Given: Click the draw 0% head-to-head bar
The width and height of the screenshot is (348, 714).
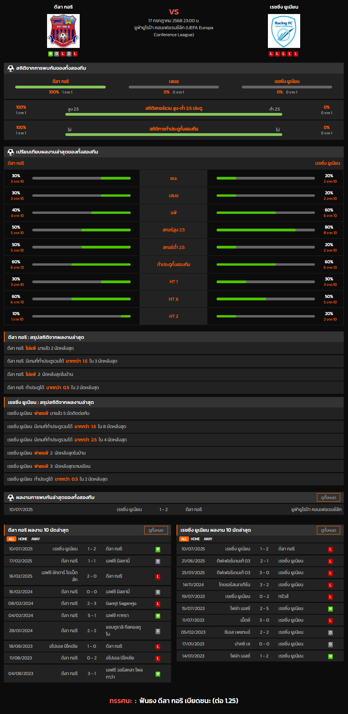Looking at the screenshot, I should point(174,87).
